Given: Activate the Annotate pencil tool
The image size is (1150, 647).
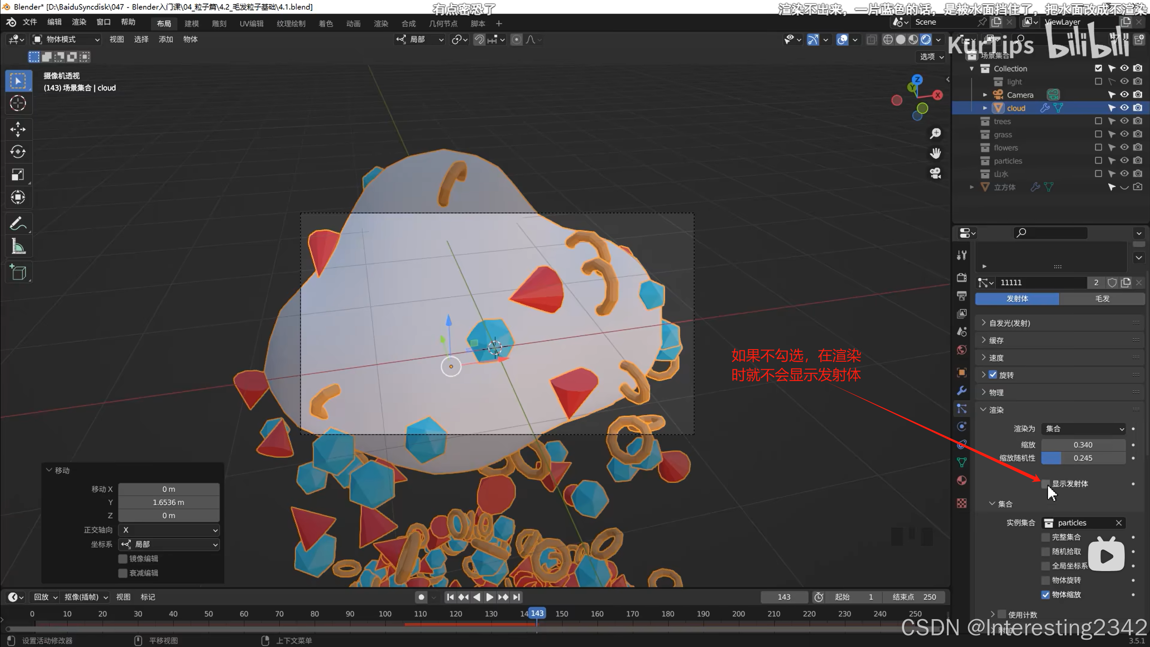Looking at the screenshot, I should [x=18, y=223].
